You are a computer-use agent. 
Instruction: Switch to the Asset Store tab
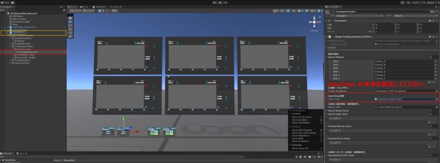coord(100,7)
